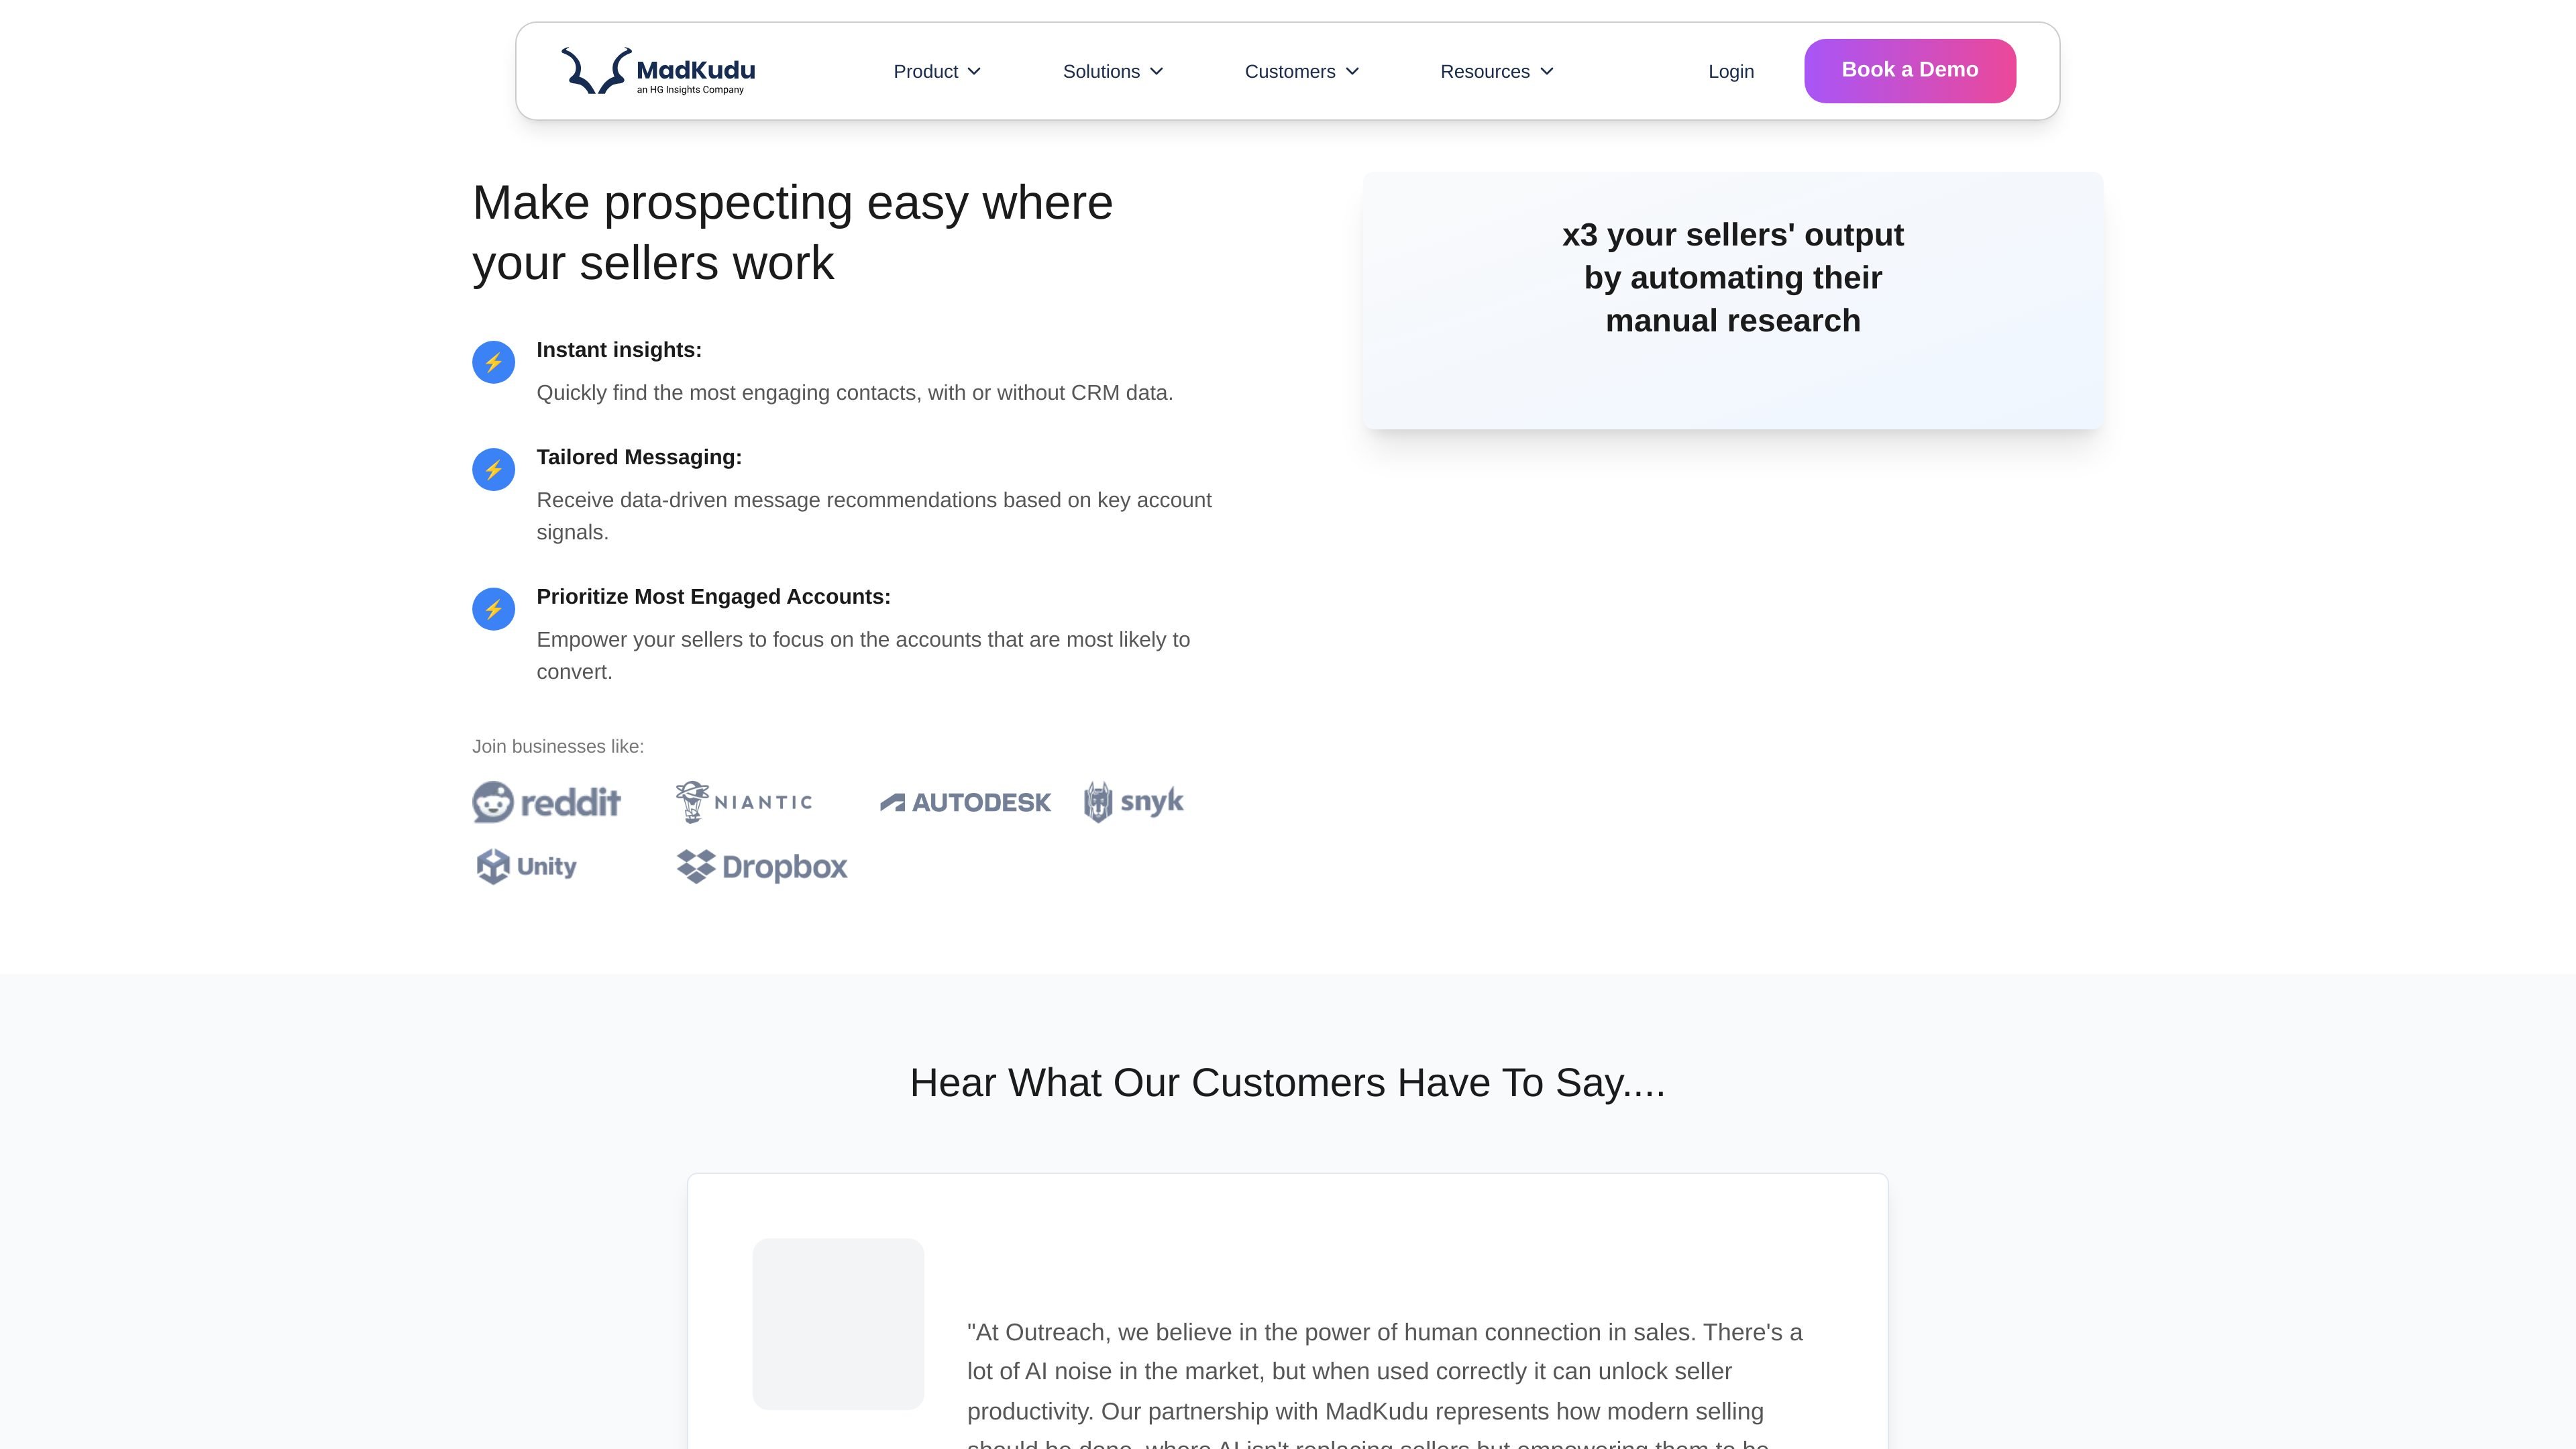
Task: Click the Instant insights lightning icon
Action: click(493, 362)
